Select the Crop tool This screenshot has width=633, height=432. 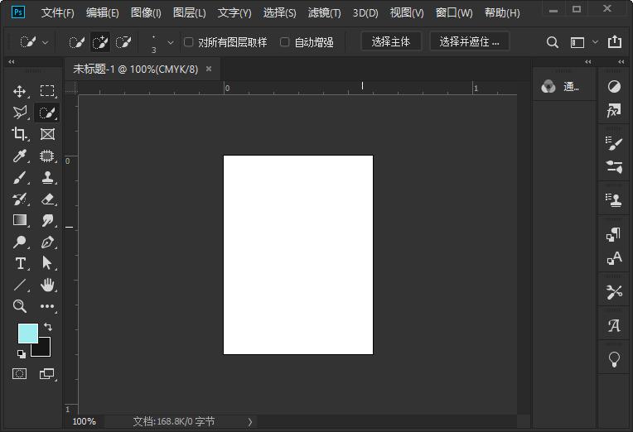click(19, 134)
